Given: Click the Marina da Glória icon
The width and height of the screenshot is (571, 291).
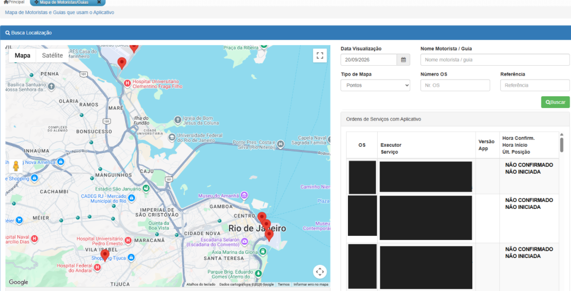Looking at the screenshot, I should click(263, 252).
